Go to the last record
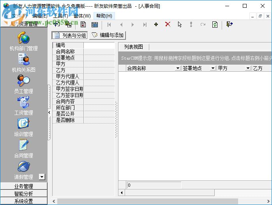Image resolution: width=272 pixels, height=205 pixels. tap(145, 25)
